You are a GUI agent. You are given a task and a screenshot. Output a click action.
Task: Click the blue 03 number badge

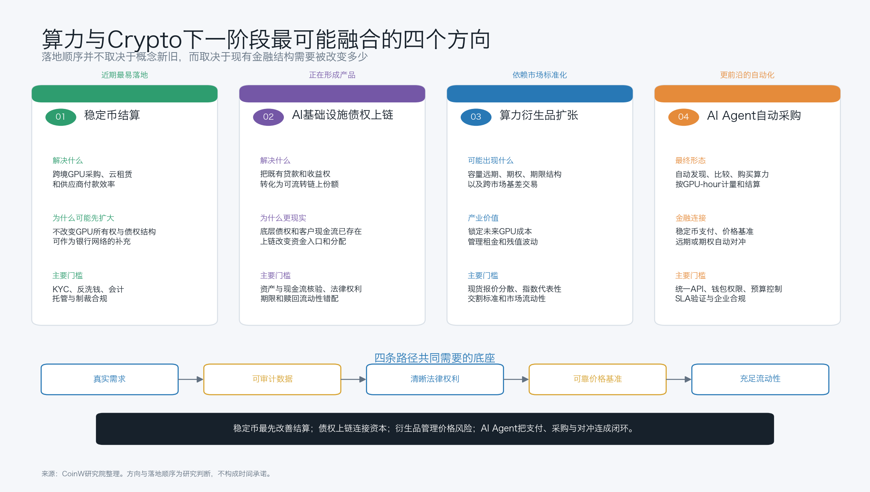coord(476,117)
